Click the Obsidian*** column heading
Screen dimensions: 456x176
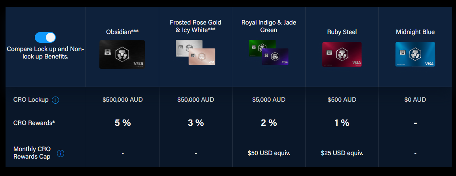[x=122, y=32]
